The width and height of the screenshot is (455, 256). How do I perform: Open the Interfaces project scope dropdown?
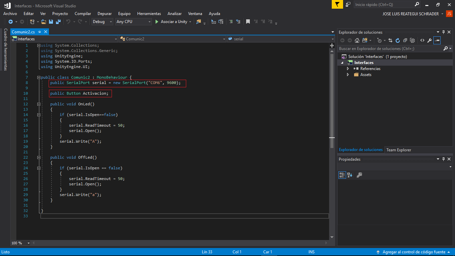pyautogui.click(x=65, y=39)
